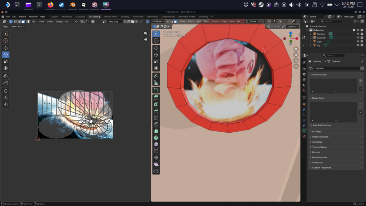Viewport: 366px width, 206px height.
Task: Open the Drag Select Box dropdown
Action: coord(18,26)
